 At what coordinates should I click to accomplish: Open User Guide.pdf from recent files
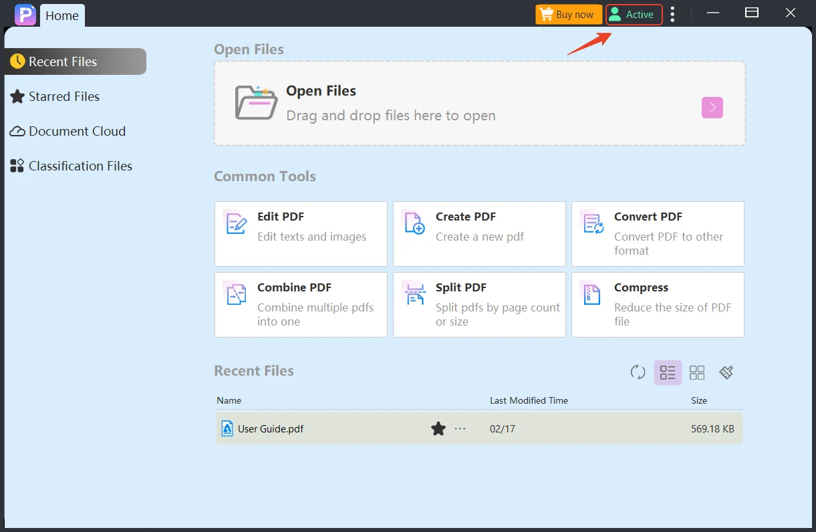(479, 428)
